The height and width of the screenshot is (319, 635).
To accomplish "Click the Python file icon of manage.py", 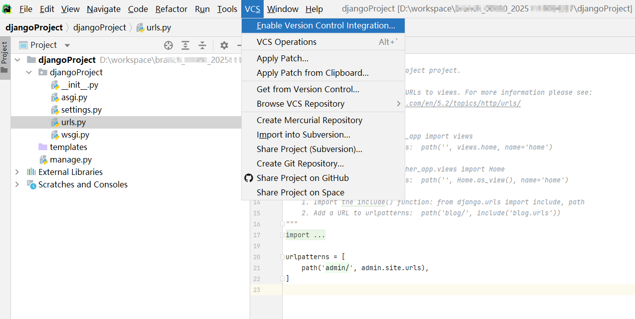I will [44, 159].
